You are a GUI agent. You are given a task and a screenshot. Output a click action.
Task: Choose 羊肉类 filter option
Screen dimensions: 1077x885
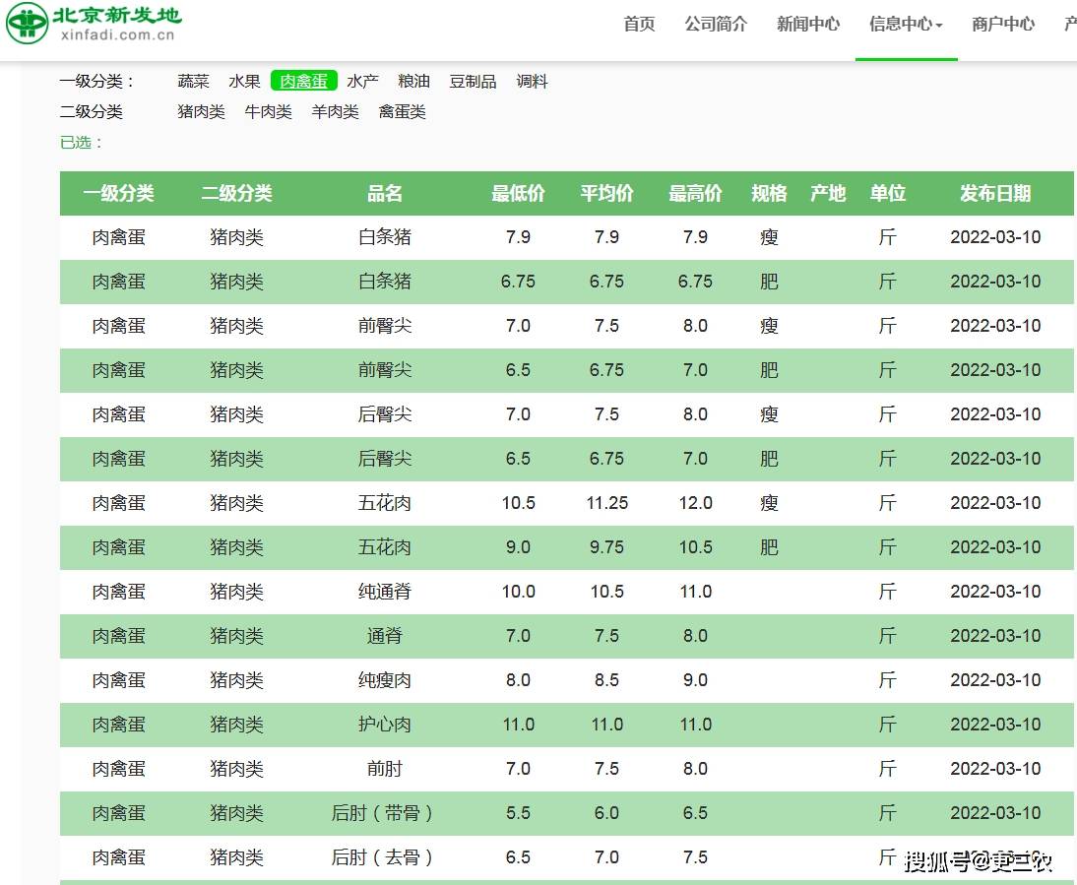pos(335,112)
